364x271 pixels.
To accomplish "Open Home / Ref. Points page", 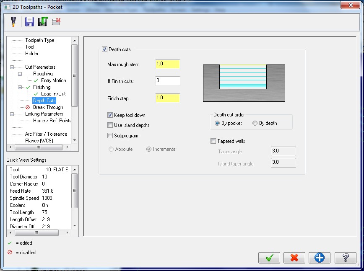I will tap(52, 121).
